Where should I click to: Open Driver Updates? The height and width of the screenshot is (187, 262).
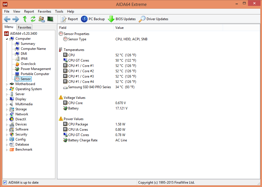154,19
